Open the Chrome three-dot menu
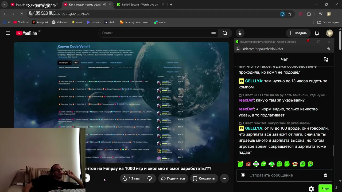The height and width of the screenshot is (192, 342). click(336, 14)
